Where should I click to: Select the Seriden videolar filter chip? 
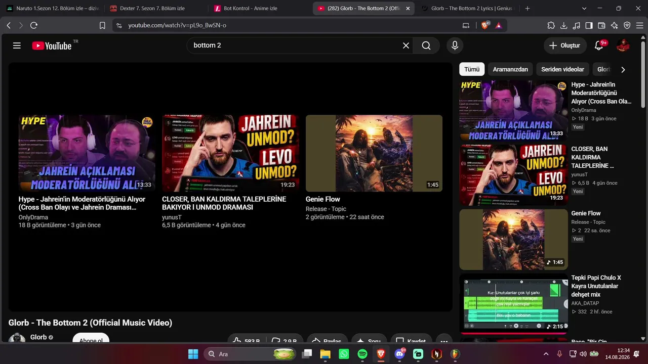pyautogui.click(x=562, y=69)
